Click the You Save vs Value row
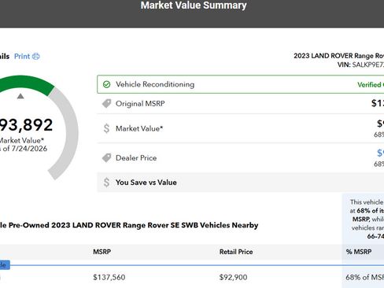 [x=241, y=183]
